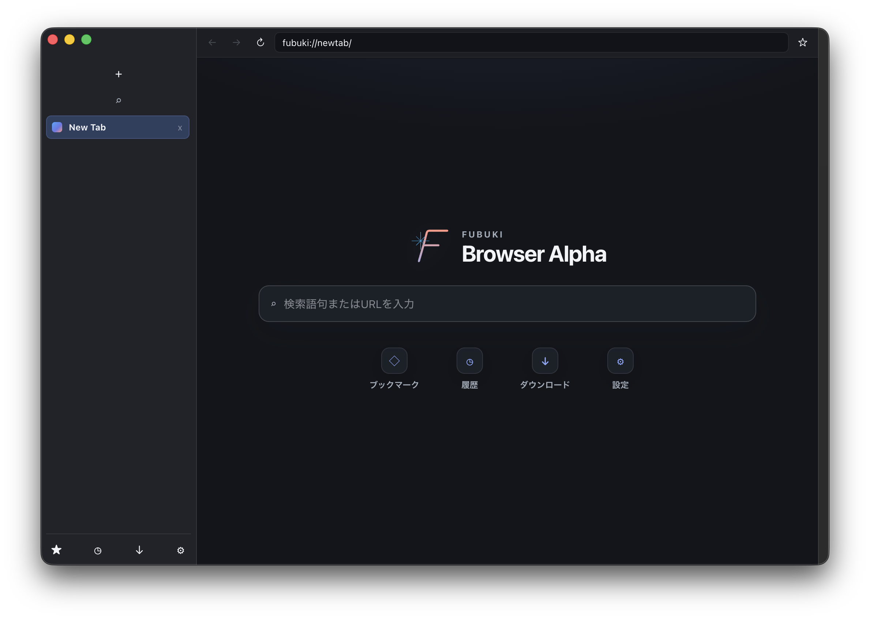Open ブックマーク shortcut diamond icon
The width and height of the screenshot is (870, 619).
(394, 361)
